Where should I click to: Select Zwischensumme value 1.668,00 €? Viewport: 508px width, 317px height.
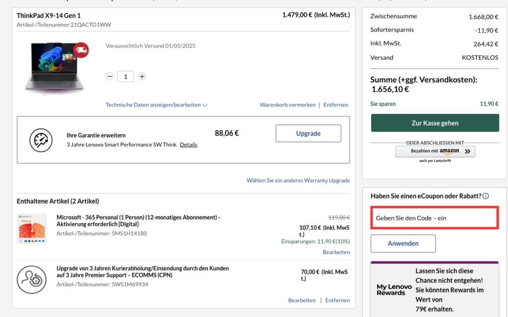click(483, 17)
